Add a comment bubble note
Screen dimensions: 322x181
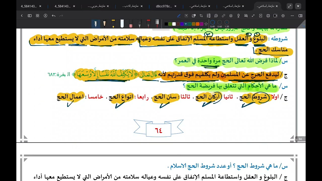point(216,16)
